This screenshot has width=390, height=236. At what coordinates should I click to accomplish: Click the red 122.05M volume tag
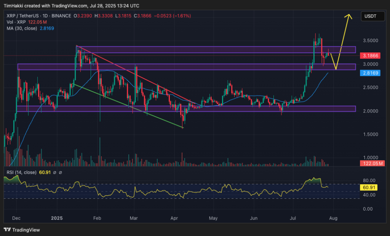372,163
